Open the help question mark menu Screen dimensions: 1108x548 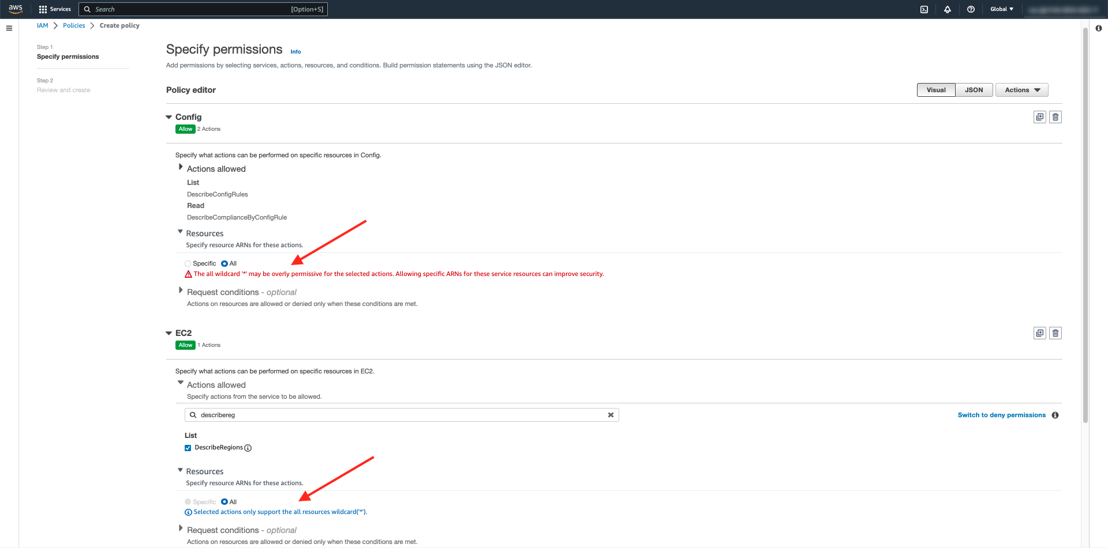tap(971, 9)
